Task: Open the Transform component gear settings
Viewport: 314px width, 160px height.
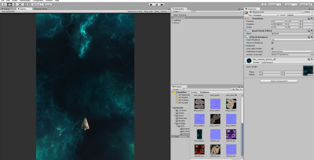Action: tap(312, 19)
